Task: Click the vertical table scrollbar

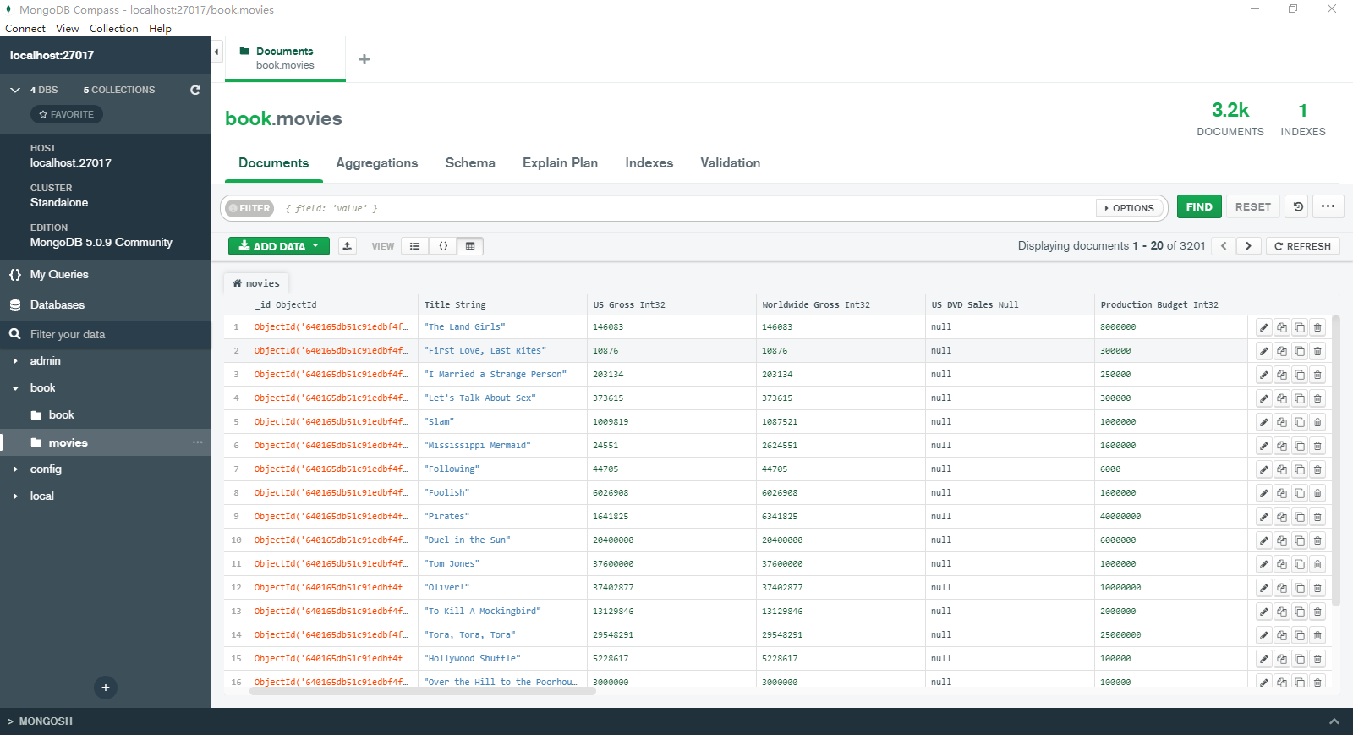Action: click(x=1336, y=461)
